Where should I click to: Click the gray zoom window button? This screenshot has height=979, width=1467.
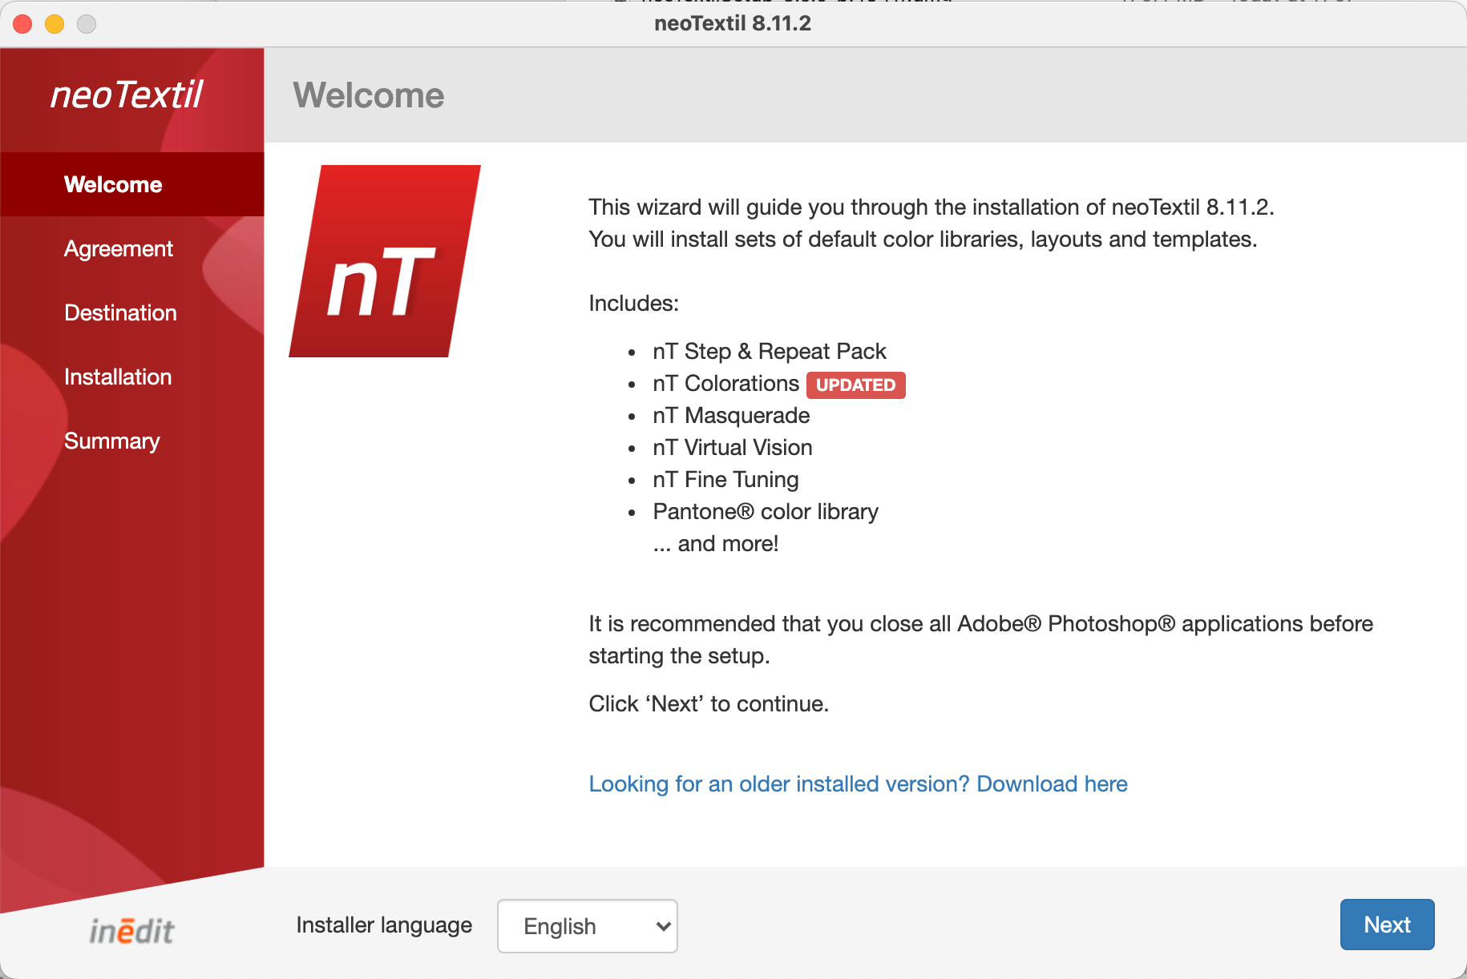[x=87, y=24]
